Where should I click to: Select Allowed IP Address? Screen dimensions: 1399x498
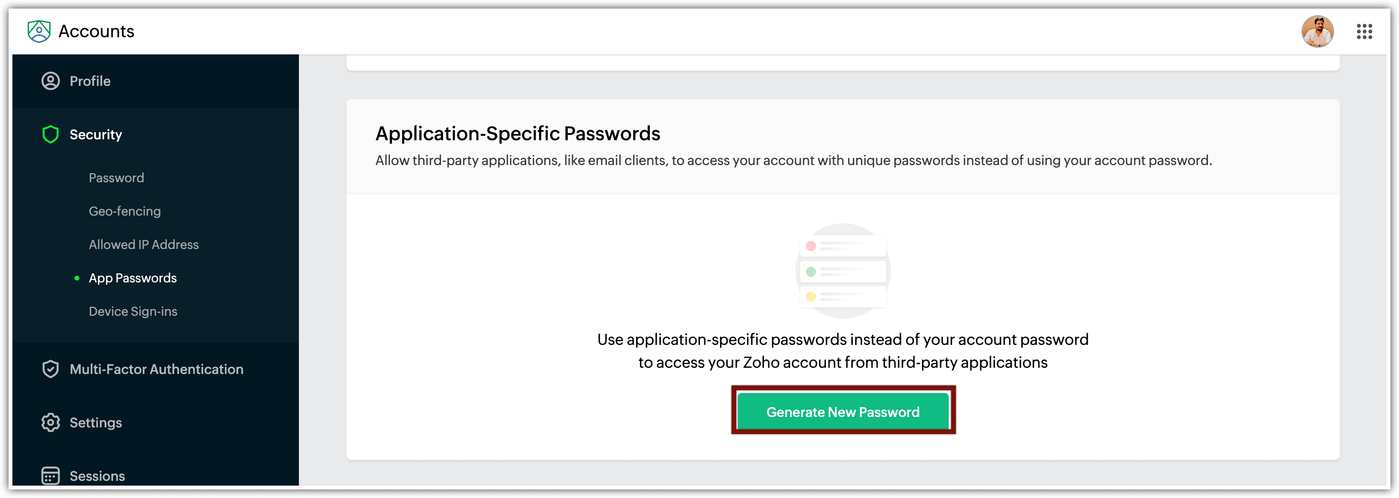[143, 245]
